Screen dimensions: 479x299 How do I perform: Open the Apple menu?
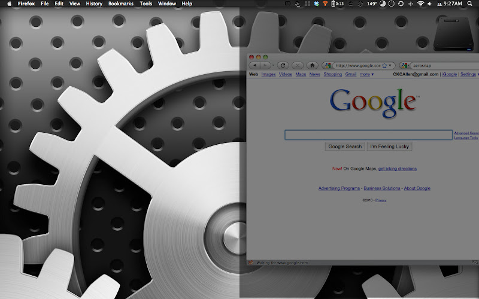pyautogui.click(x=10, y=4)
